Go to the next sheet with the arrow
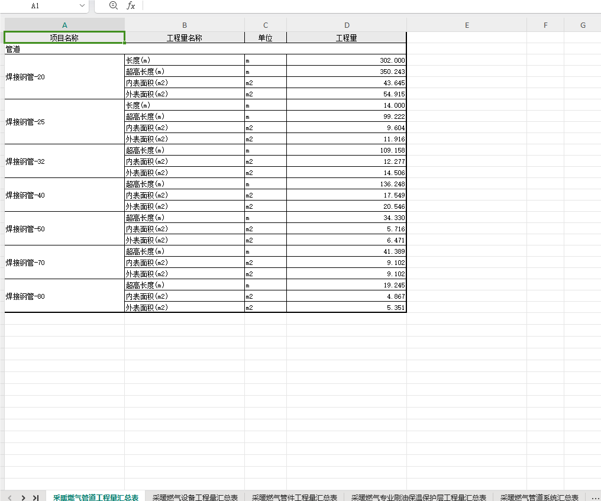Viewport: 601px width, 501px height. pos(24,497)
